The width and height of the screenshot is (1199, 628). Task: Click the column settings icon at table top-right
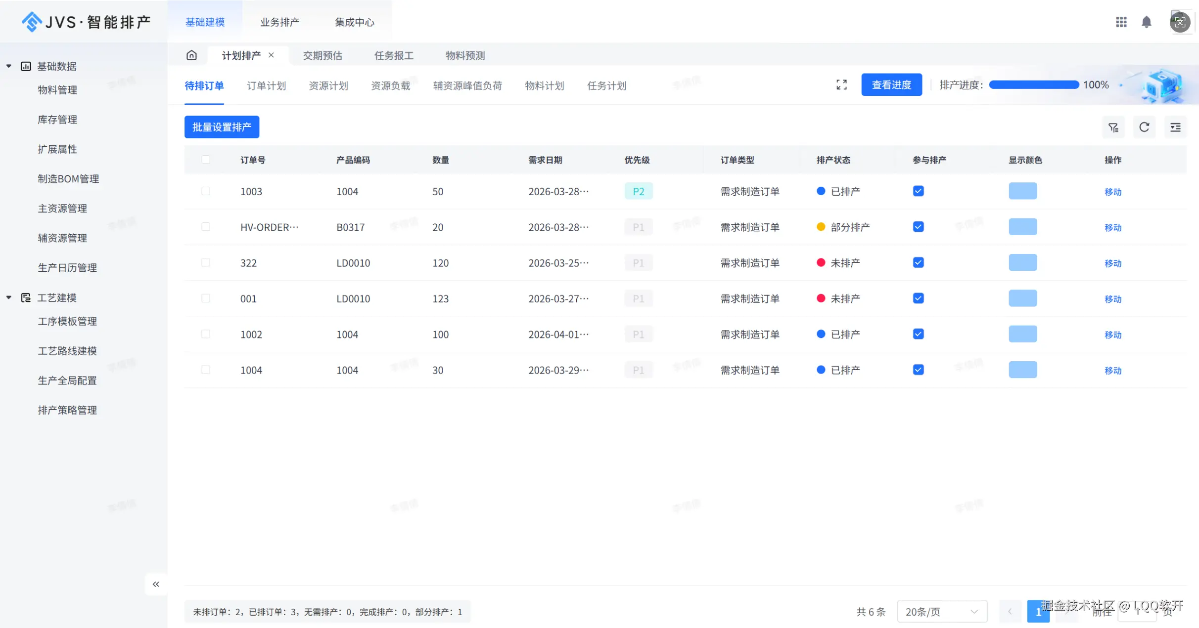pyautogui.click(x=1176, y=127)
